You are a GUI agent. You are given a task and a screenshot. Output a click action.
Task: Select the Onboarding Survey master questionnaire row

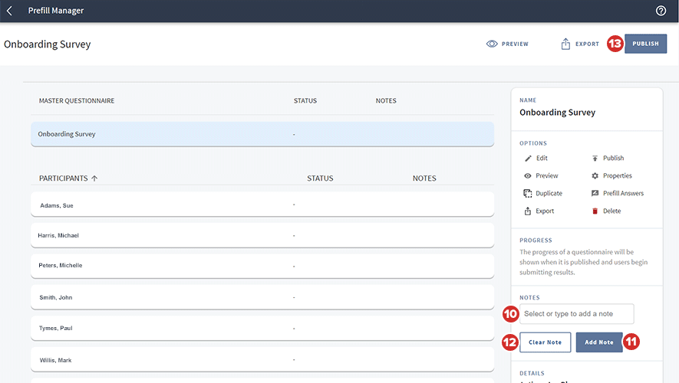[262, 134]
